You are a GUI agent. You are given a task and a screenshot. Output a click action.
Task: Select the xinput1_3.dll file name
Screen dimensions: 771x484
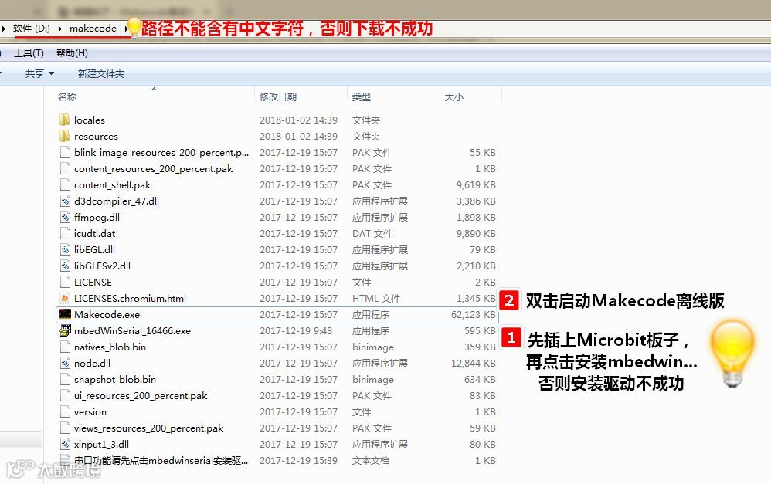pos(101,444)
